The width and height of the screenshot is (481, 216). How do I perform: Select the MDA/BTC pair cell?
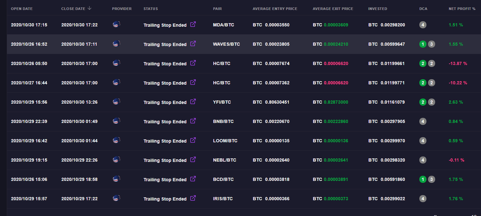point(224,25)
